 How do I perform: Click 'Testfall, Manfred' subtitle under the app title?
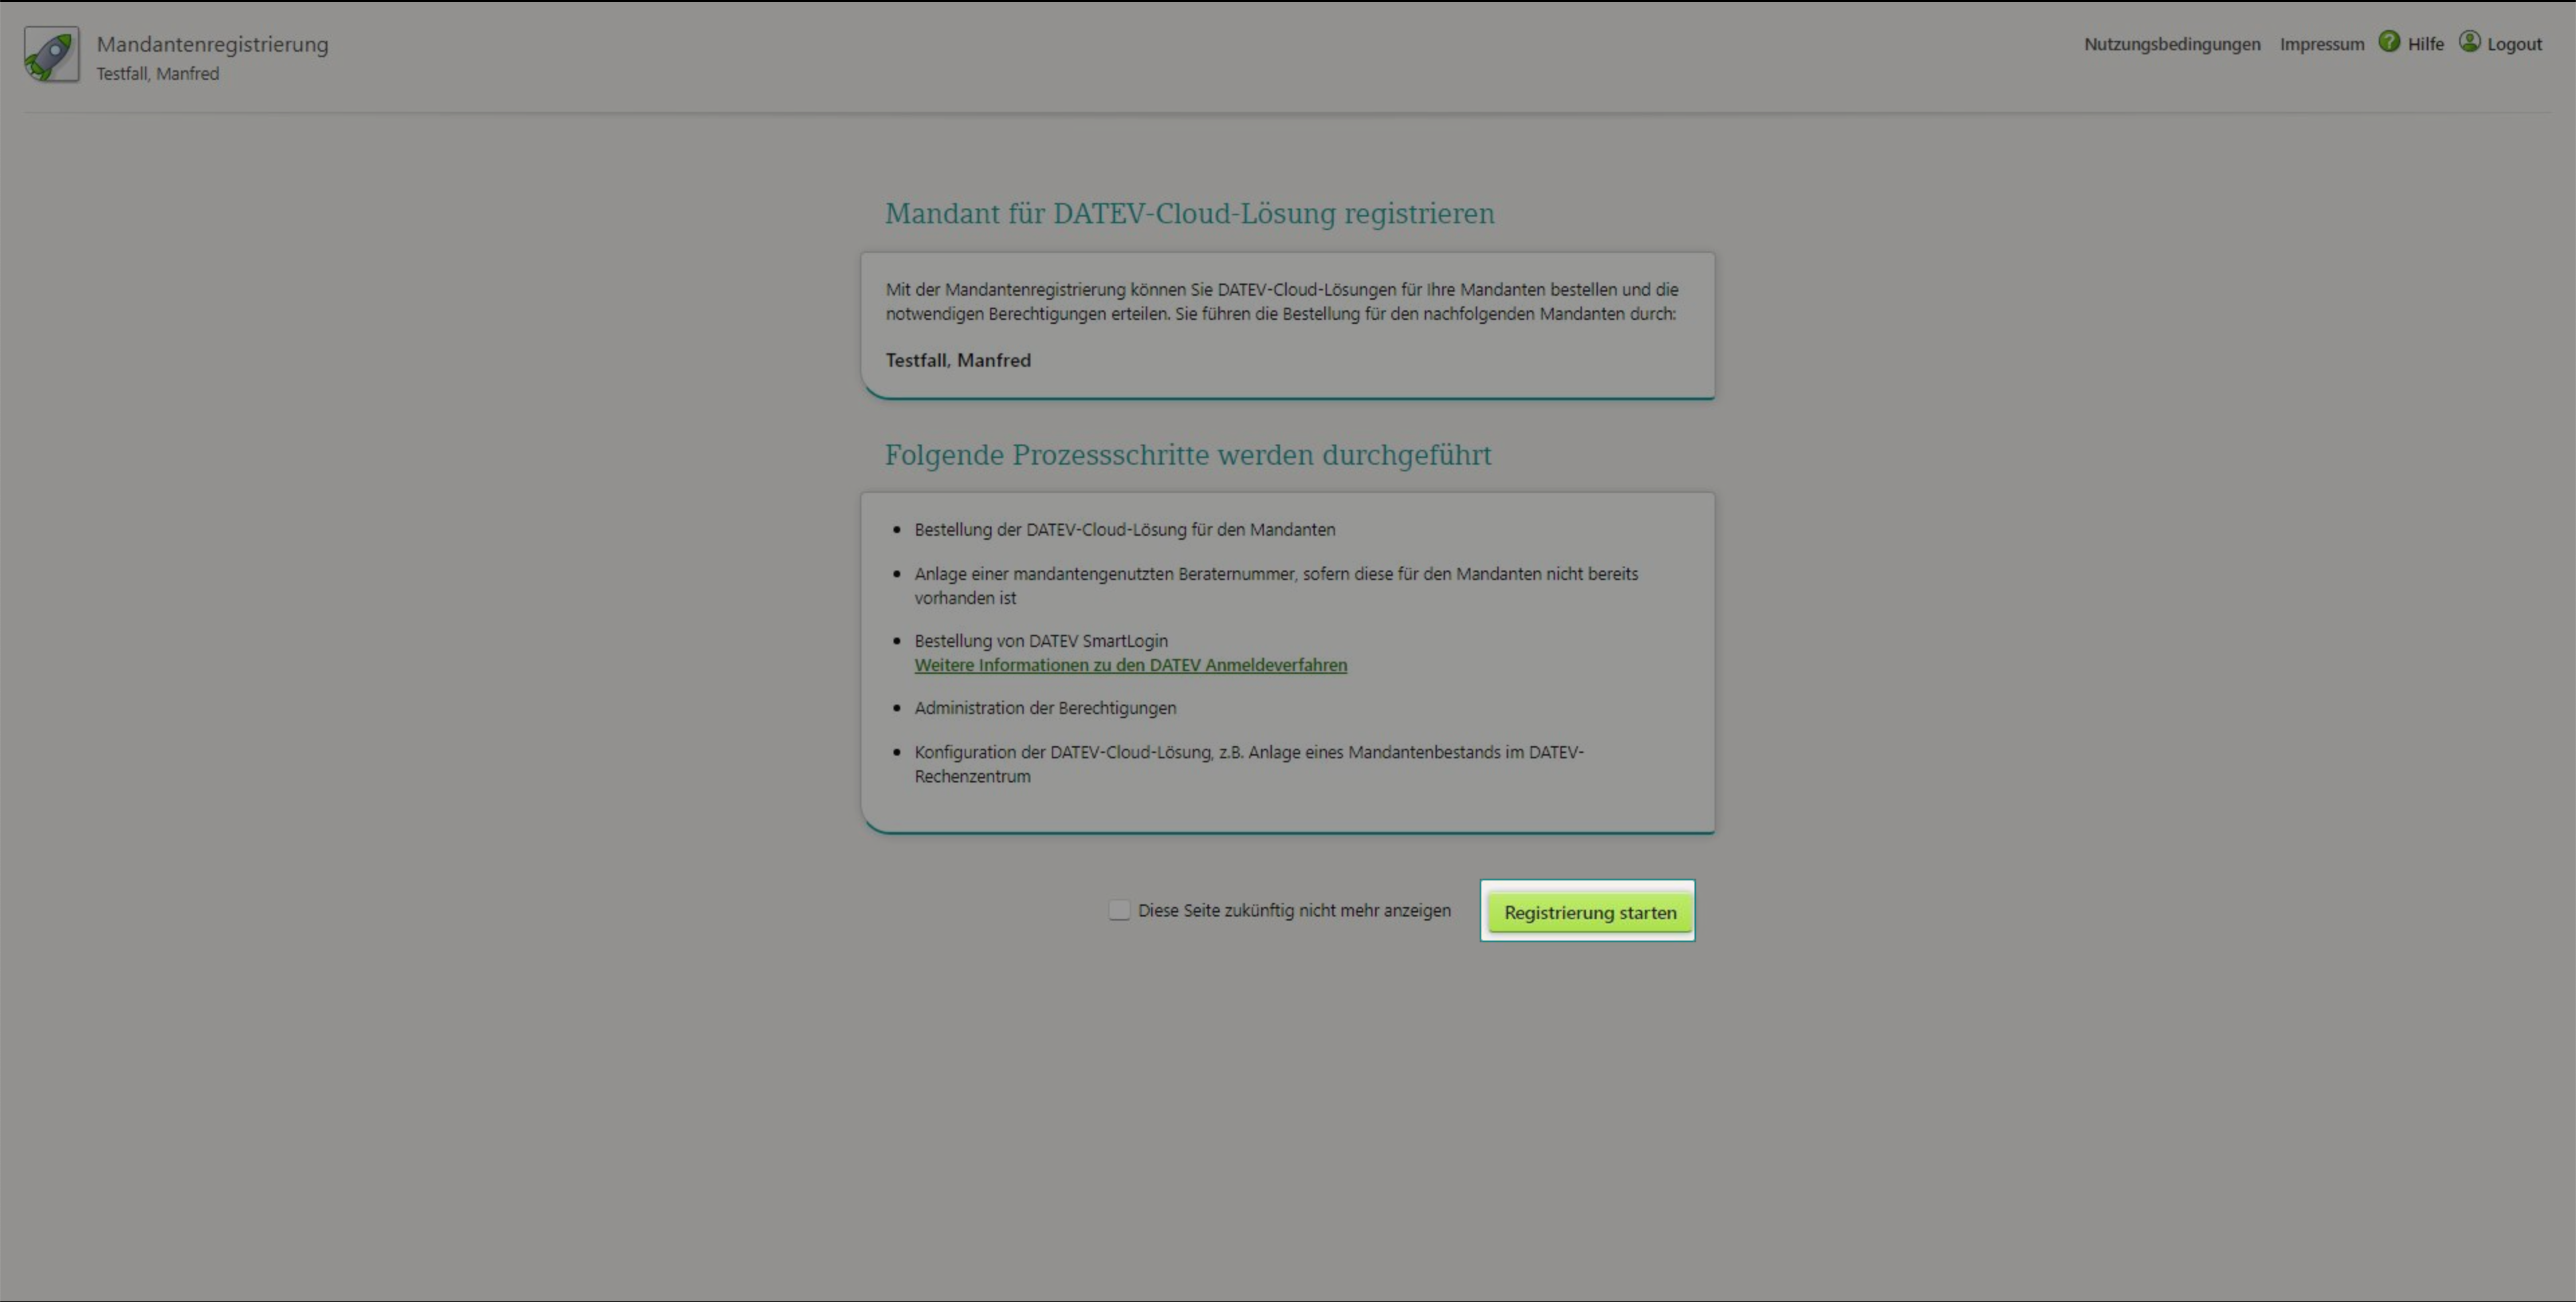point(157,74)
